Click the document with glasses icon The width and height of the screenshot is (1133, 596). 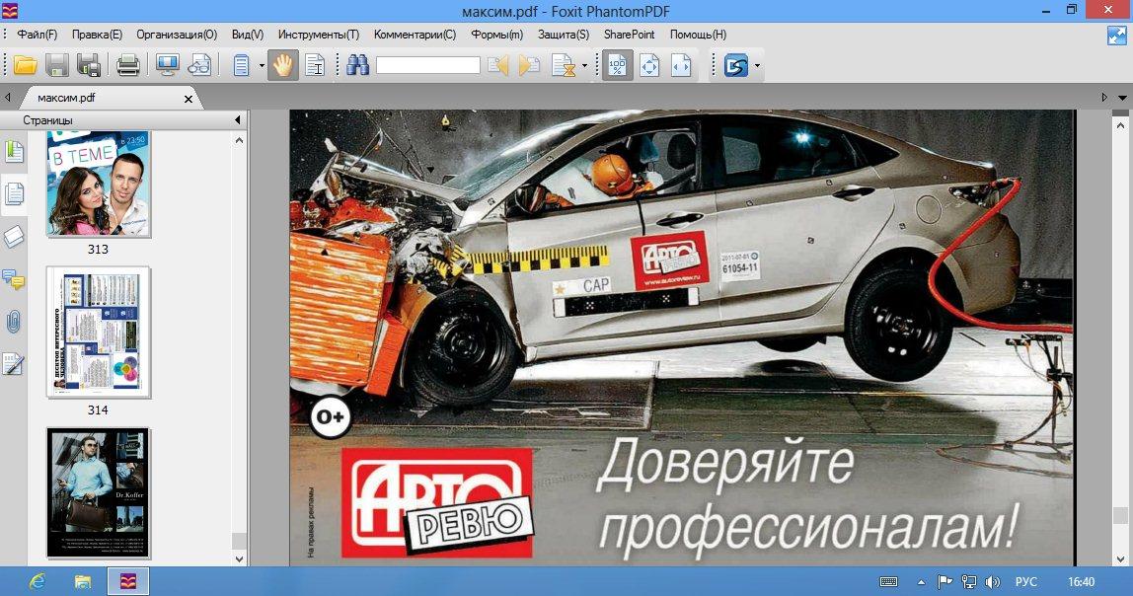pyautogui.click(x=199, y=66)
